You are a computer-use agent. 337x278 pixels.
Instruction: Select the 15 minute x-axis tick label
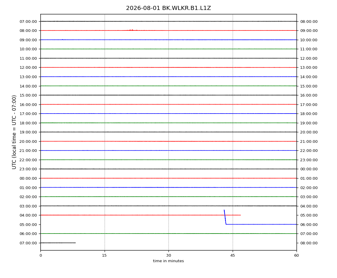[104, 255]
